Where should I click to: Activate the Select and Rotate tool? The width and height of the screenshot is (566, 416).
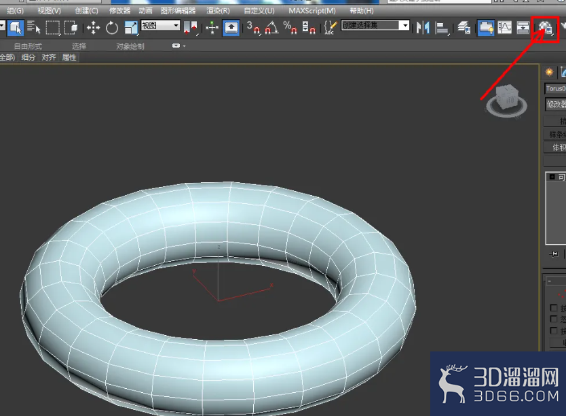click(x=111, y=28)
